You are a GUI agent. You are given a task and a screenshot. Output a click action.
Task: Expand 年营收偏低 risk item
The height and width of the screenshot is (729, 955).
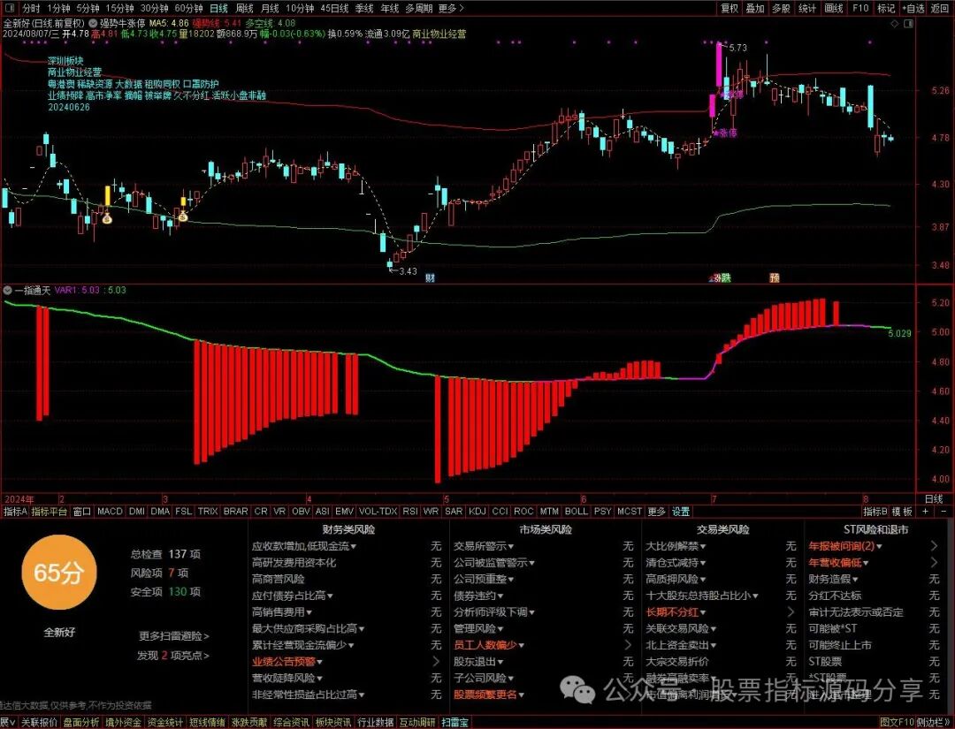tap(838, 563)
